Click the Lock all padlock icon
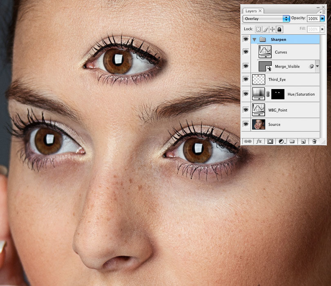 (280, 29)
